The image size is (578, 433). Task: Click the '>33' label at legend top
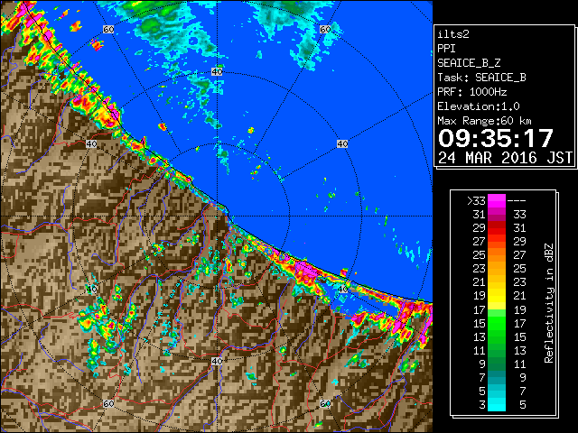476,201
